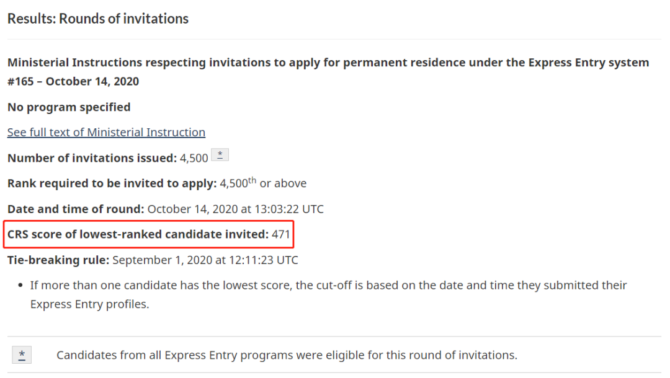This screenshot has width=670, height=378.
Task: Click the asterisk footnote icon beside the Candidates note
Action: pos(22,354)
